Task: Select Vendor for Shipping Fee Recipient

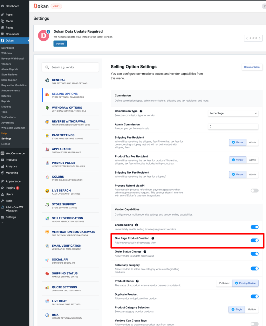Action: click(238, 142)
